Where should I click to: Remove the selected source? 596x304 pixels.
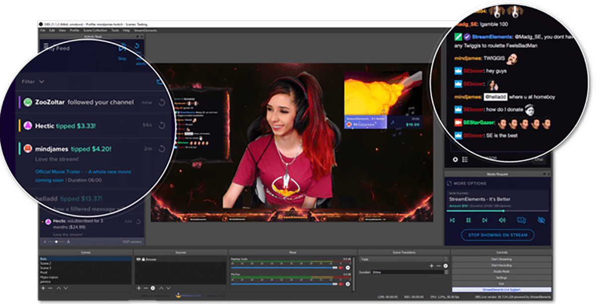(146, 288)
